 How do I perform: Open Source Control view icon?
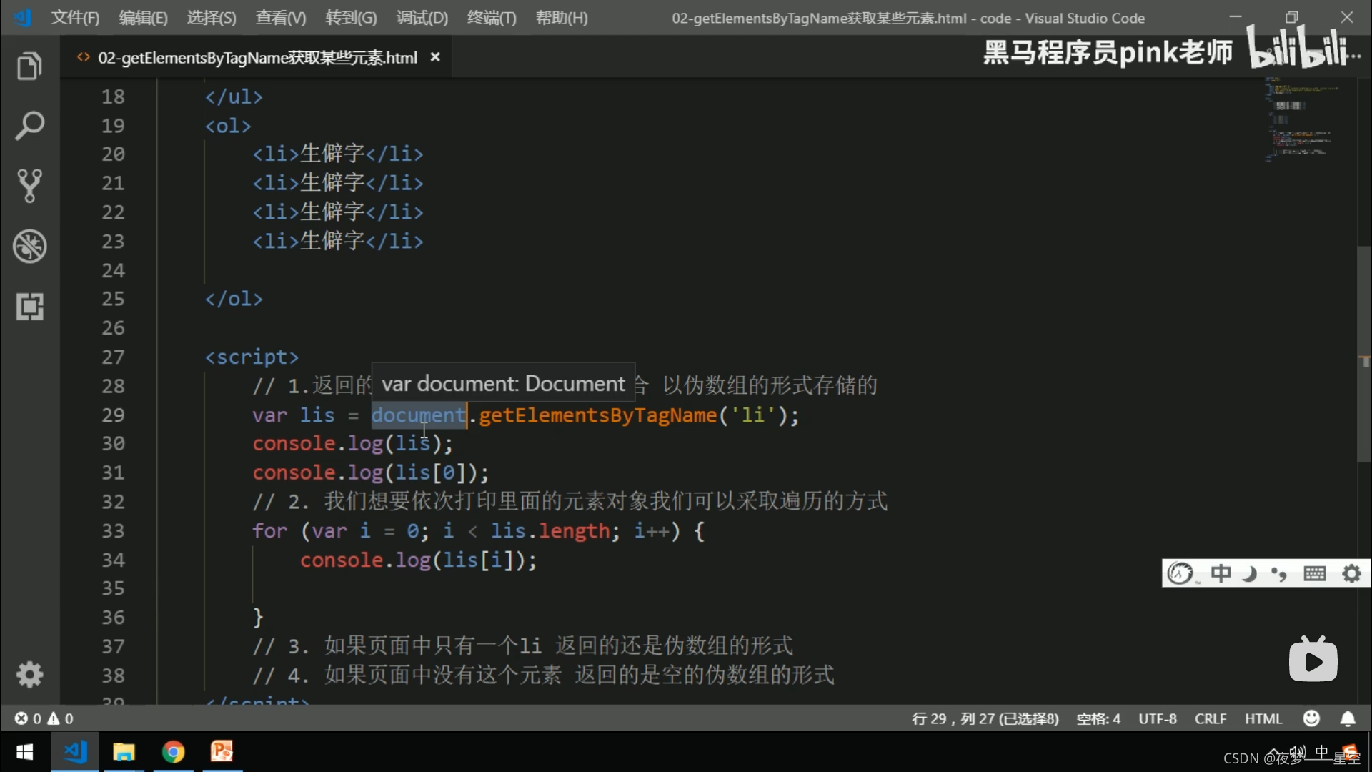[29, 186]
